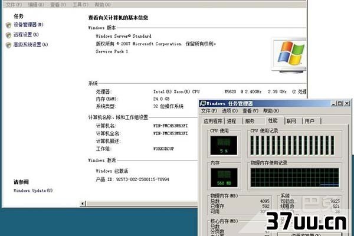Open Help menu in System window

[103, 5]
